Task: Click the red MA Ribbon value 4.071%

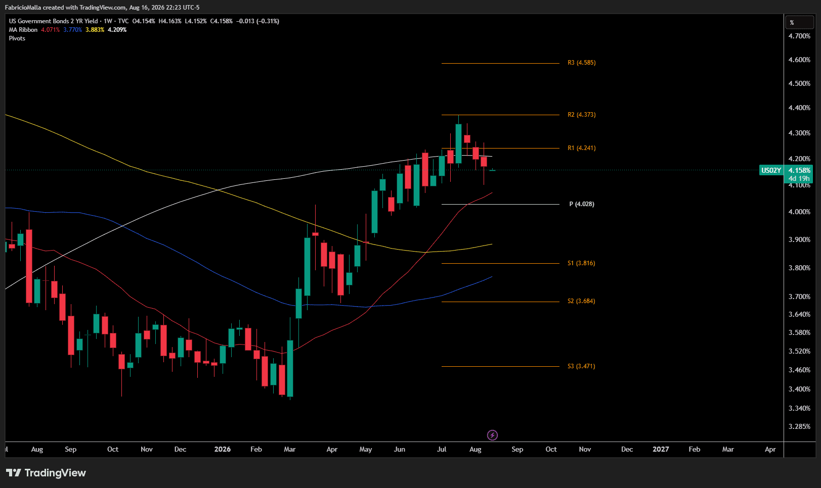Action: click(x=51, y=30)
